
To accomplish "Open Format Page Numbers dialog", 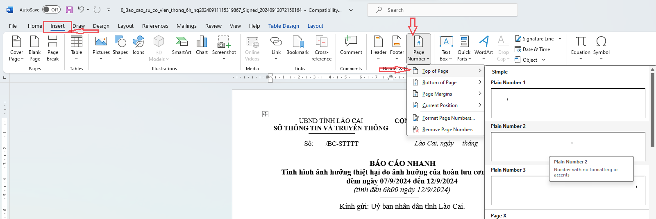I will (446, 118).
